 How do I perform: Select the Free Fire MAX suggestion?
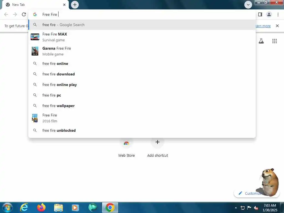tap(142, 37)
